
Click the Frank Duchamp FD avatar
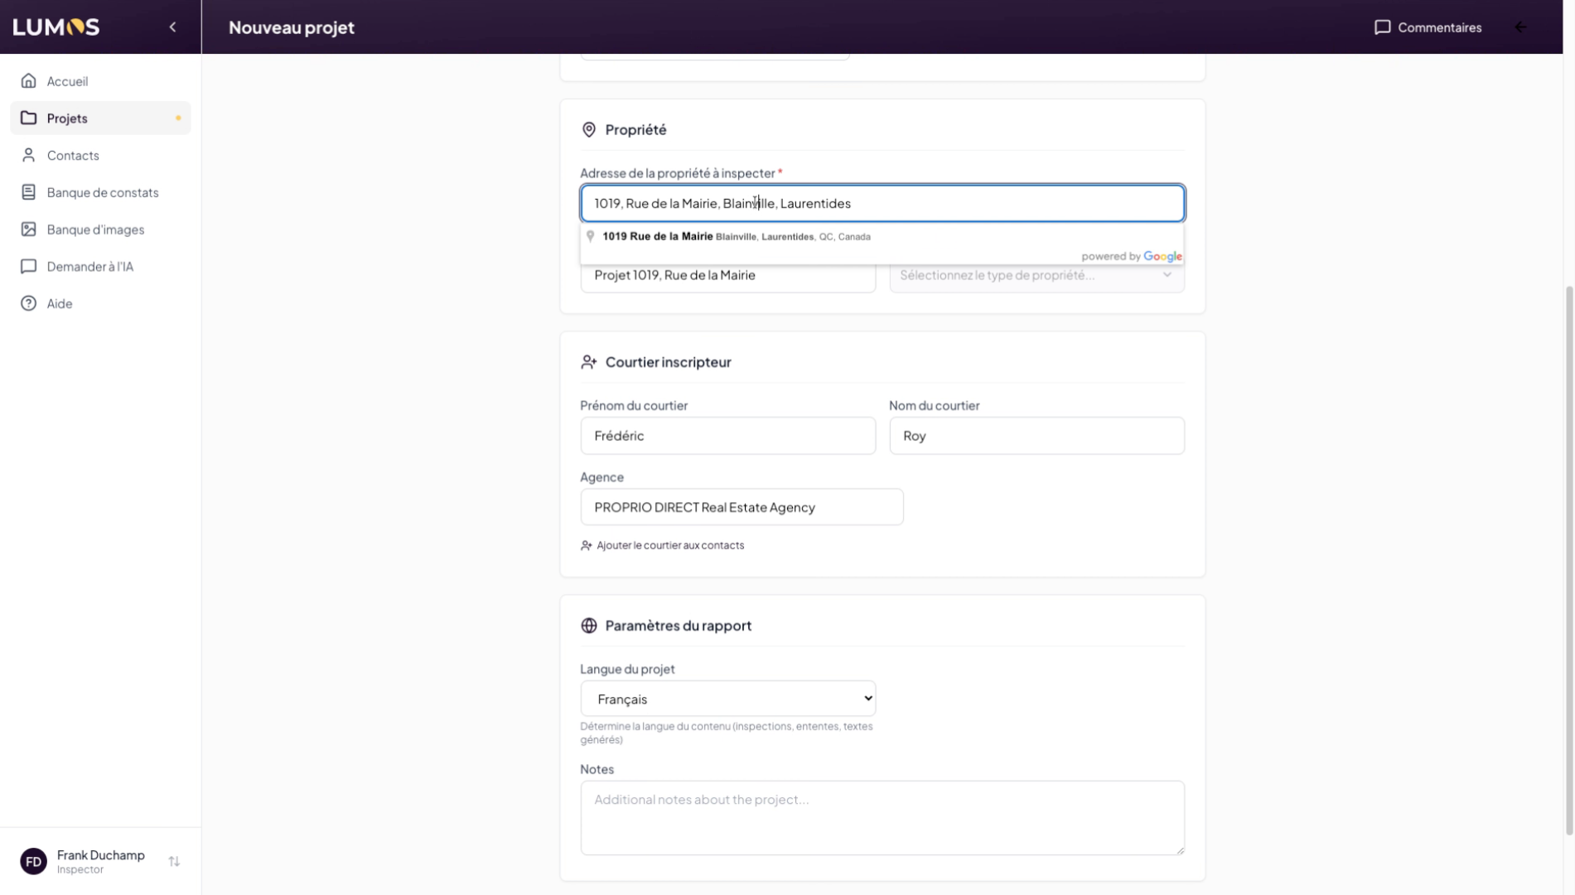34,862
